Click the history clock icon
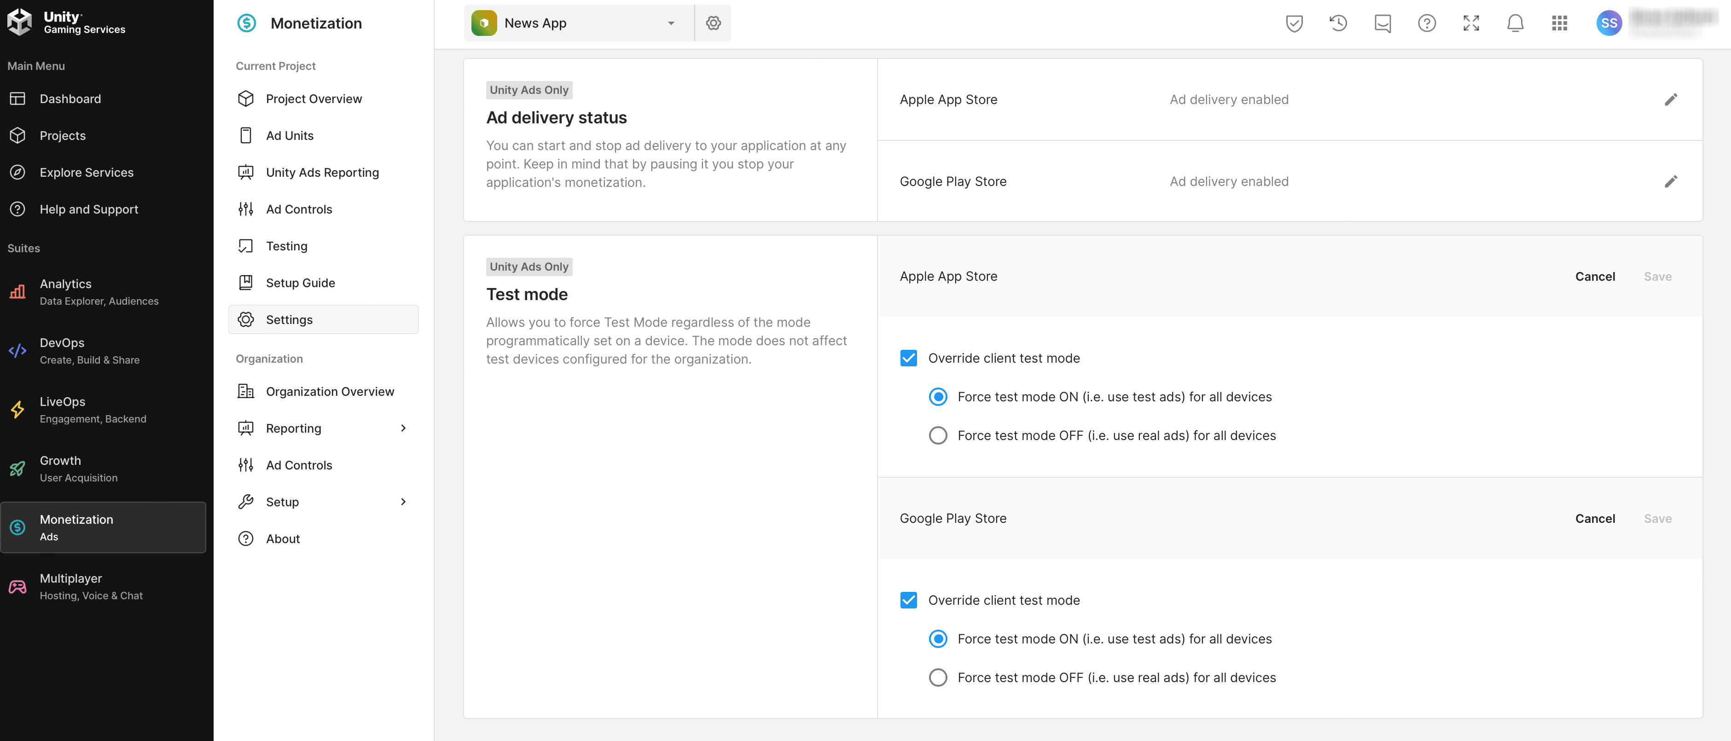The width and height of the screenshot is (1731, 741). 1338,23
